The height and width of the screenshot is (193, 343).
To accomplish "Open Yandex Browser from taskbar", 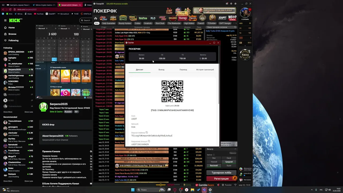I will coord(186,190).
